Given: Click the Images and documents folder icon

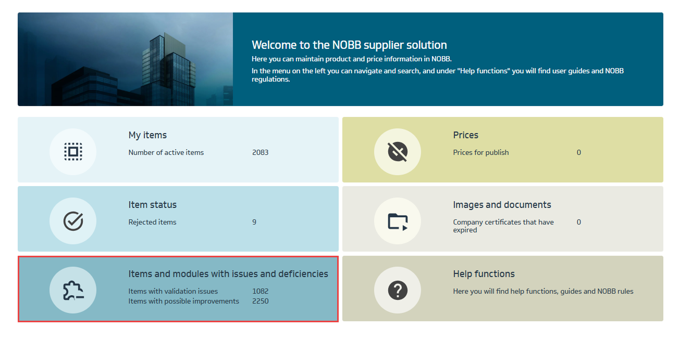Looking at the screenshot, I should (398, 221).
